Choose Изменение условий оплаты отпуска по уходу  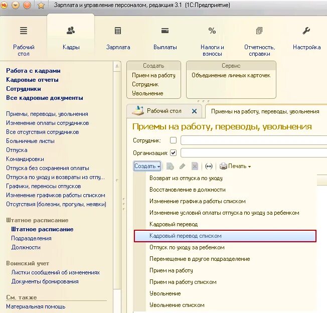pos(224,213)
